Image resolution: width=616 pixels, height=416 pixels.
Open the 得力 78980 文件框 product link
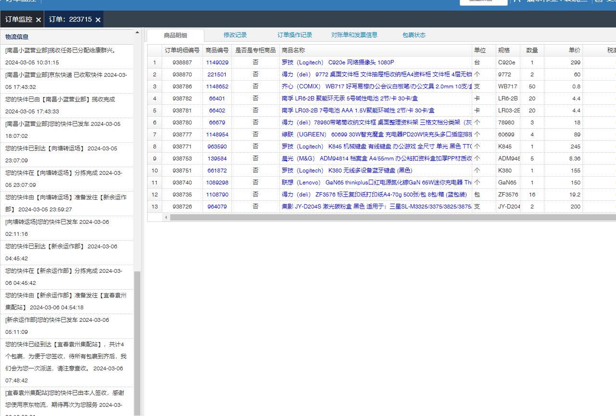coord(377,122)
